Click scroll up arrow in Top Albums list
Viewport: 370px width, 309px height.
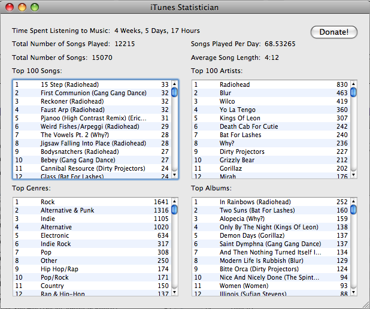click(353, 201)
